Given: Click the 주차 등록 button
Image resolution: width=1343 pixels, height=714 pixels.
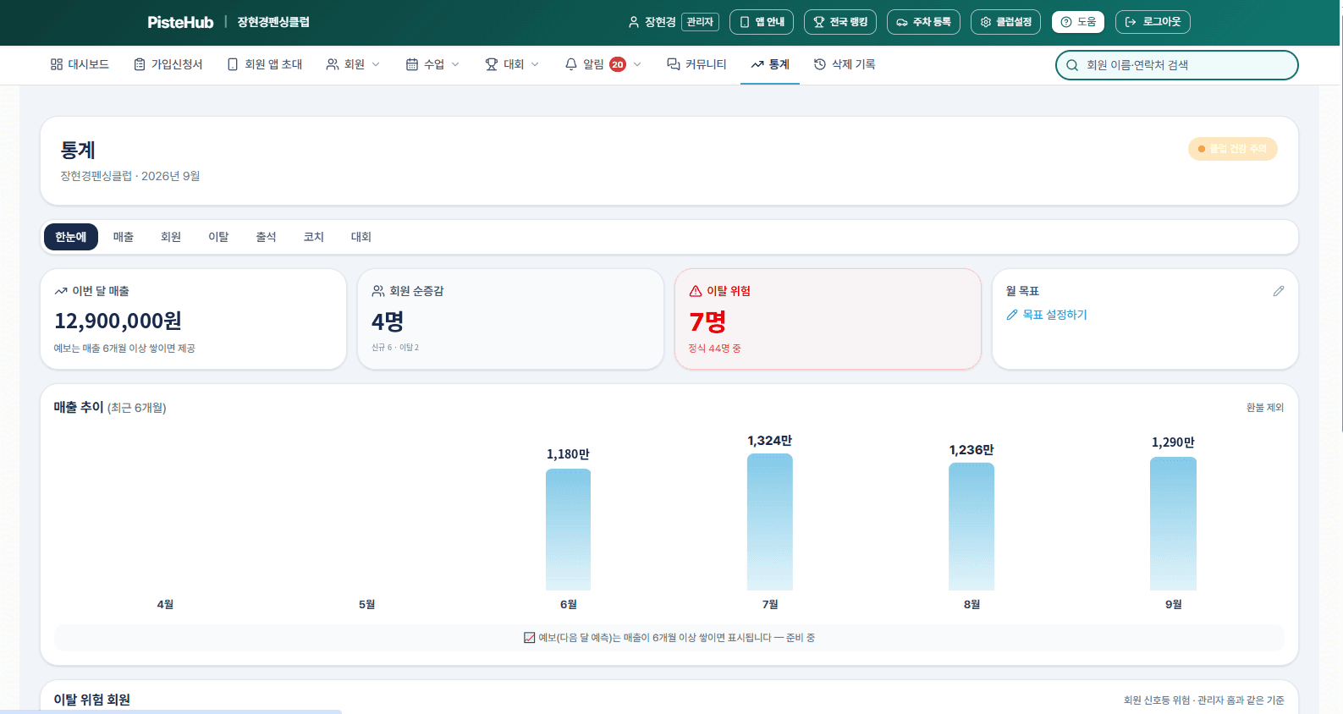Looking at the screenshot, I should [x=923, y=22].
